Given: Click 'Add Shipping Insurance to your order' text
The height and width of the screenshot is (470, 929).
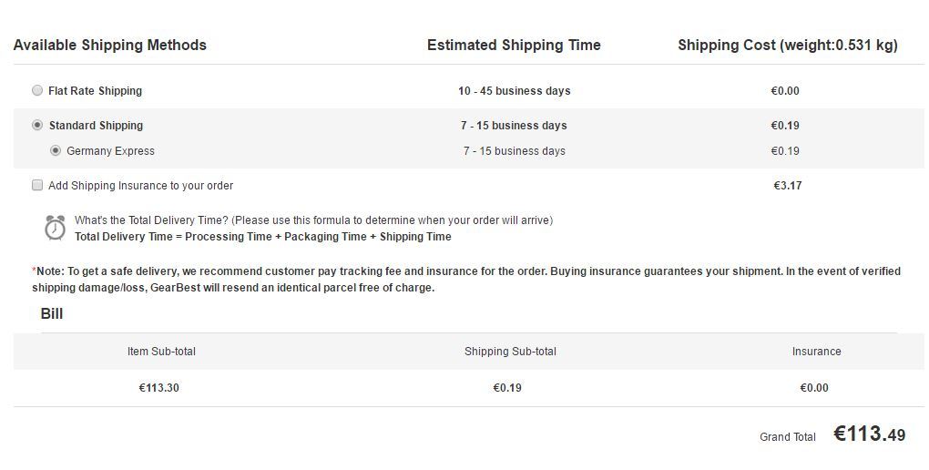Looking at the screenshot, I should pos(141,186).
